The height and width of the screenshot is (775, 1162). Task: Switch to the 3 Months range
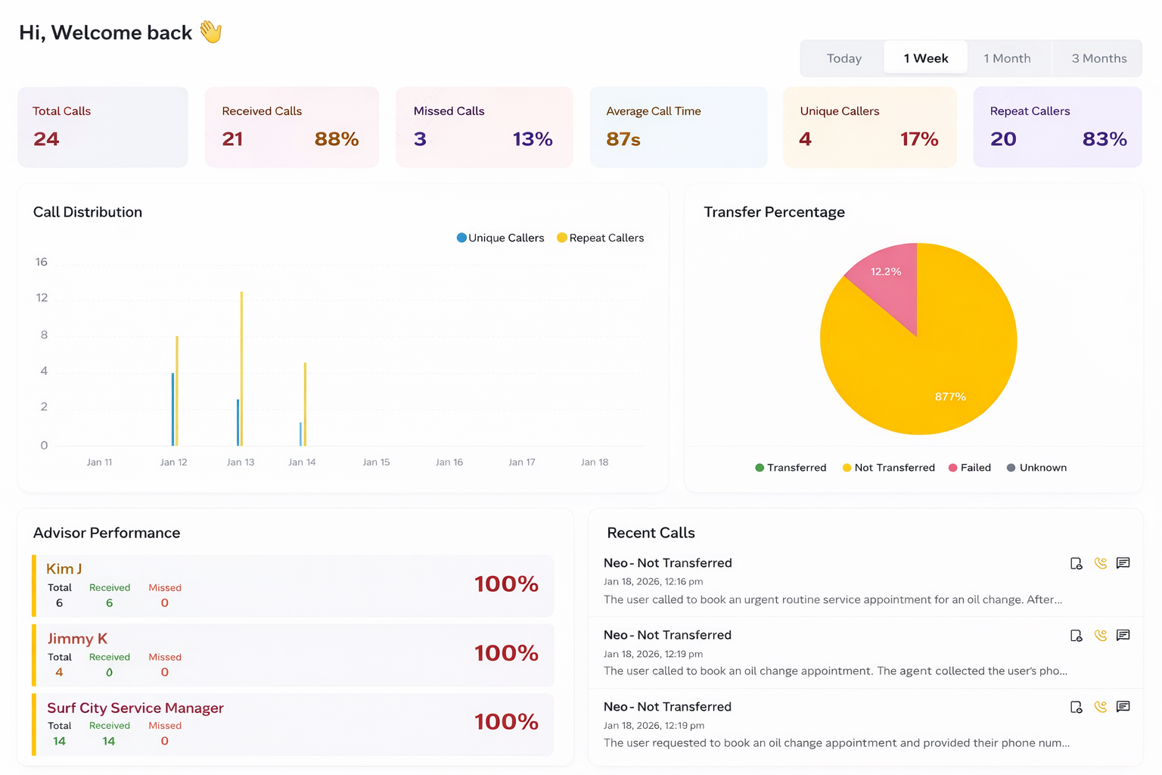tap(1098, 58)
